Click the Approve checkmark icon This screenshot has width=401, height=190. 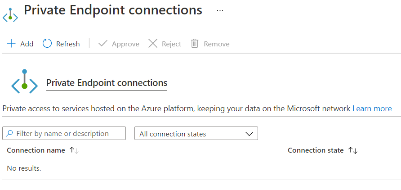click(103, 44)
